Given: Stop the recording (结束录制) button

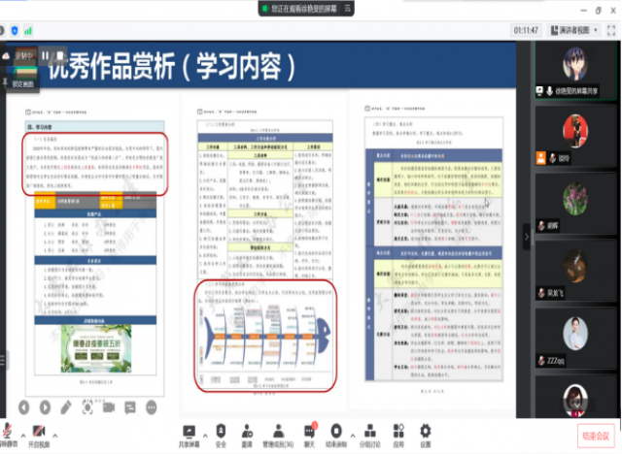Looking at the screenshot, I should [338, 433].
